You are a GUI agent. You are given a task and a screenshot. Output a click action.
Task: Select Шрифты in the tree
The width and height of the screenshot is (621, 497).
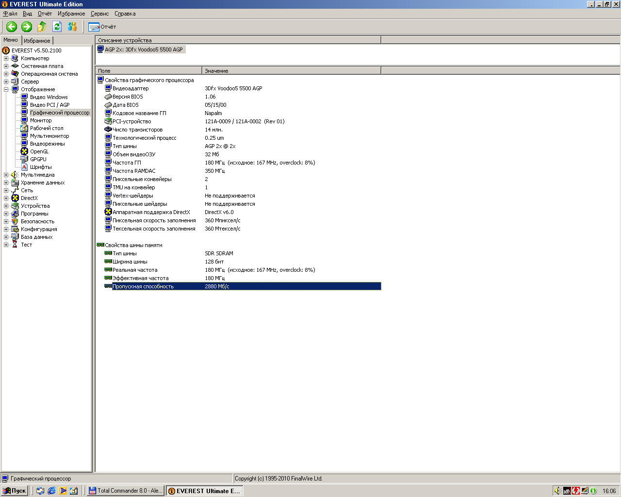click(41, 167)
